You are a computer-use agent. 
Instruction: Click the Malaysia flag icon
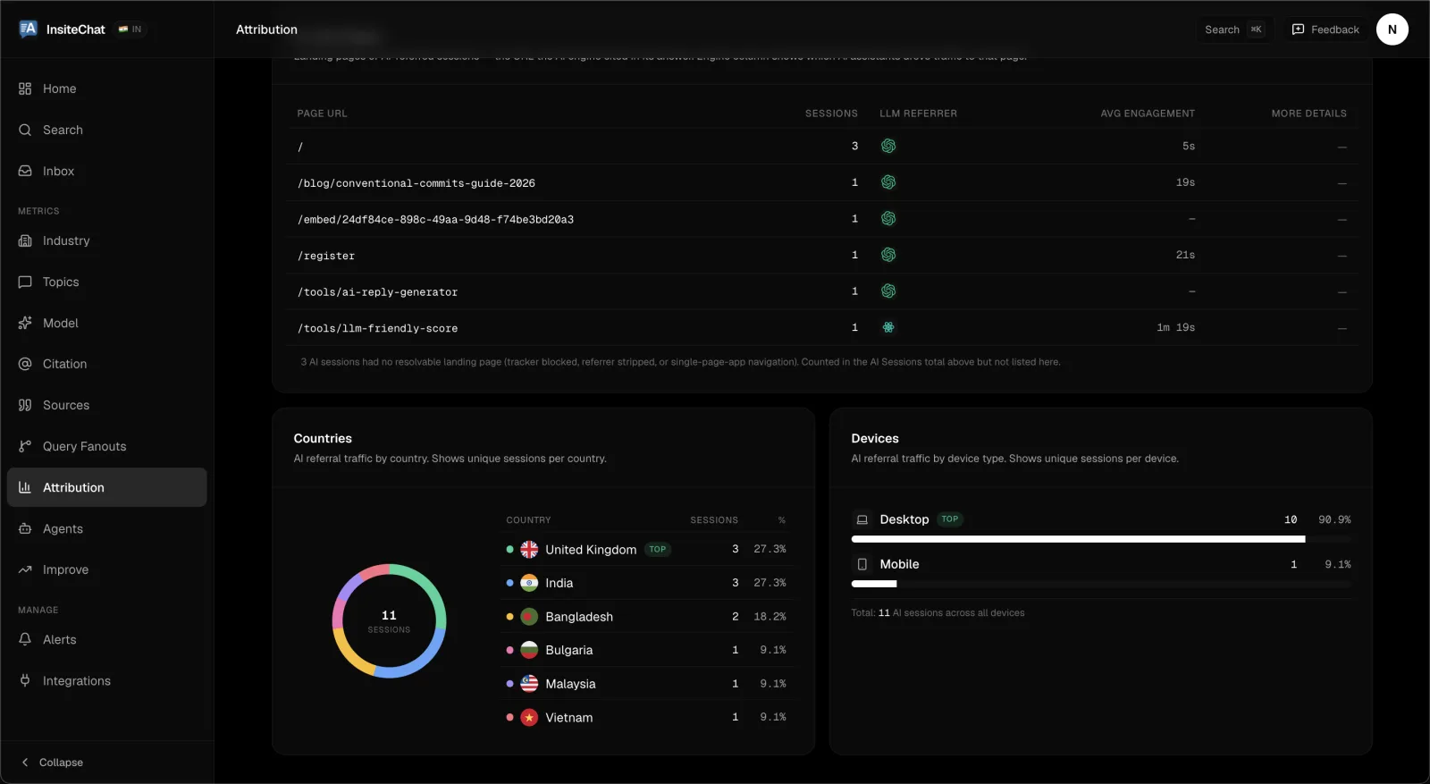pos(529,684)
